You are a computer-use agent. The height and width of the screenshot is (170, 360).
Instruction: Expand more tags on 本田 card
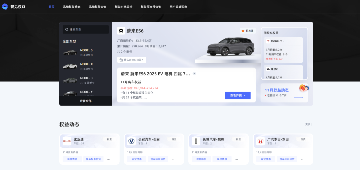pos(302,159)
